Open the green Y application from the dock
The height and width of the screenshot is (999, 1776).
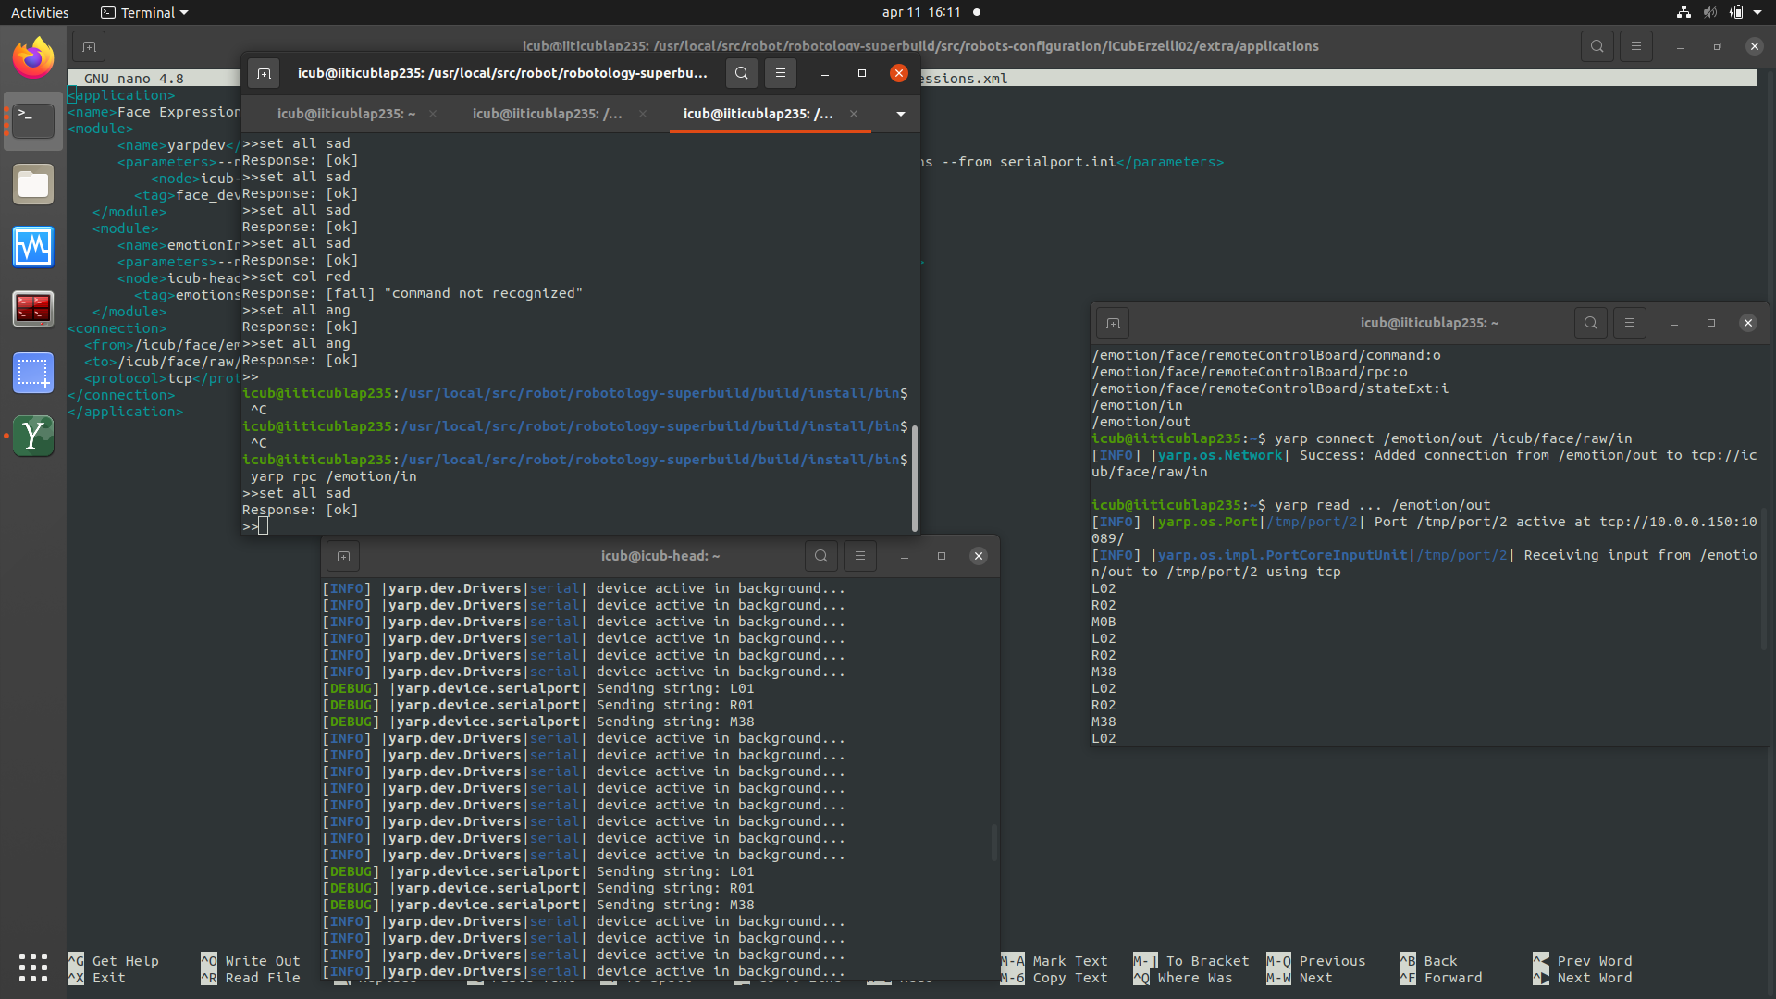[x=32, y=436]
